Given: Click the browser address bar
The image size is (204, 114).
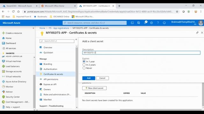Looking at the screenshot, I should tap(100, 11).
